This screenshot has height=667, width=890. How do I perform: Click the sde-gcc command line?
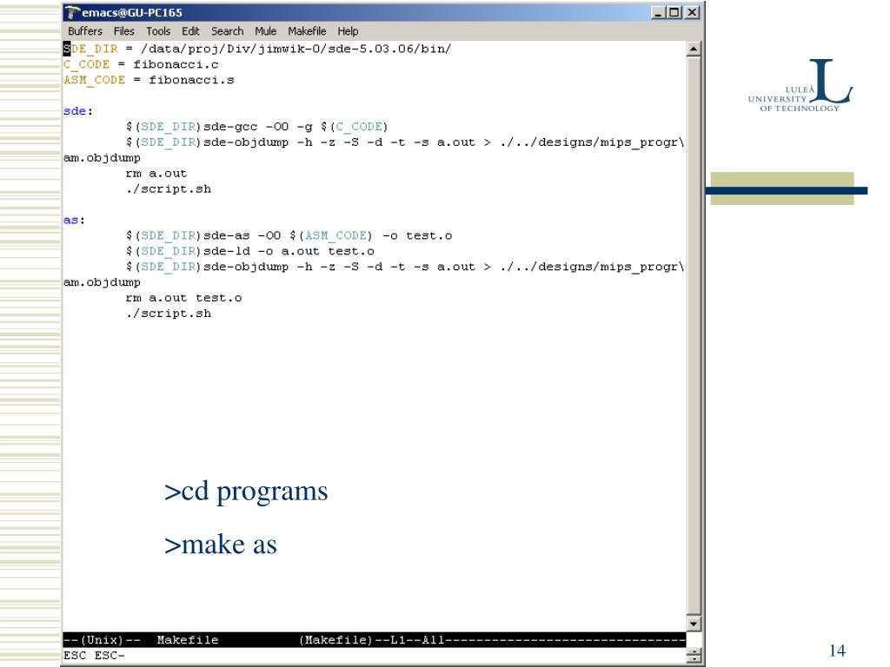256,127
